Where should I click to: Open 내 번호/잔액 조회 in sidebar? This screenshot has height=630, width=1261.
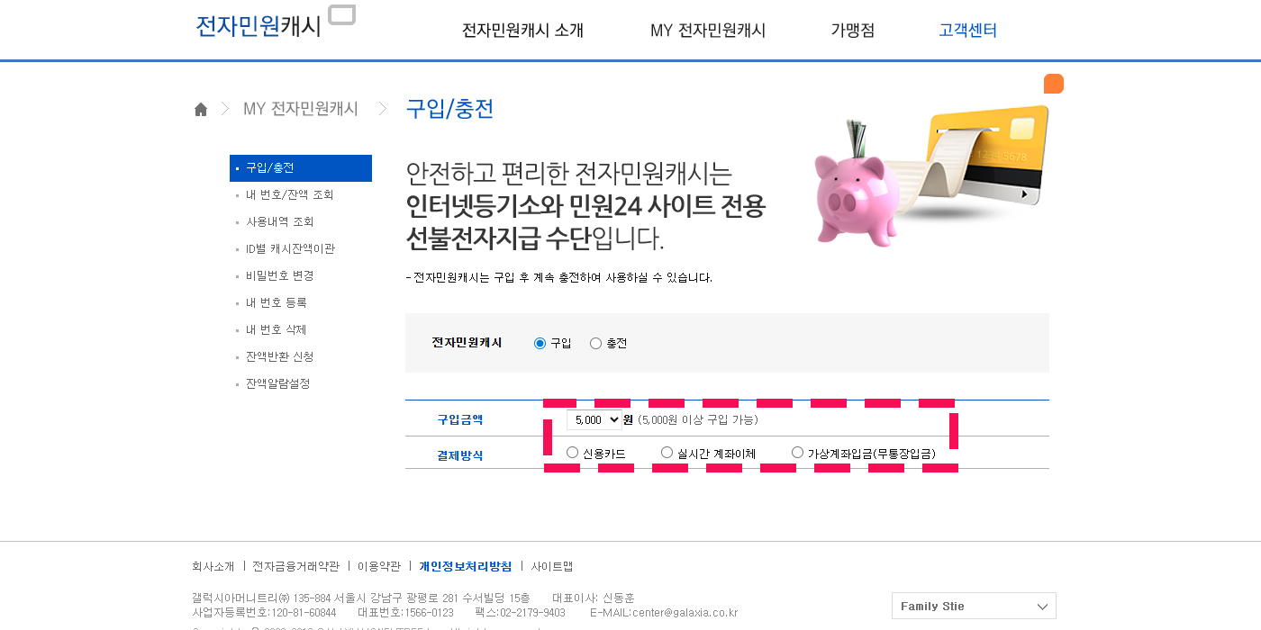289,194
